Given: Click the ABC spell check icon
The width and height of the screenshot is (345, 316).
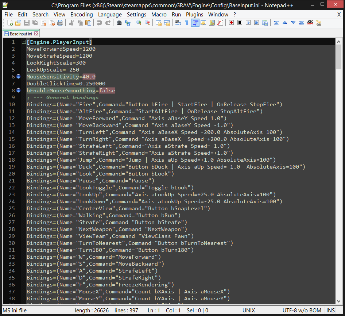Looking at the screenshot, I should pos(310,23).
